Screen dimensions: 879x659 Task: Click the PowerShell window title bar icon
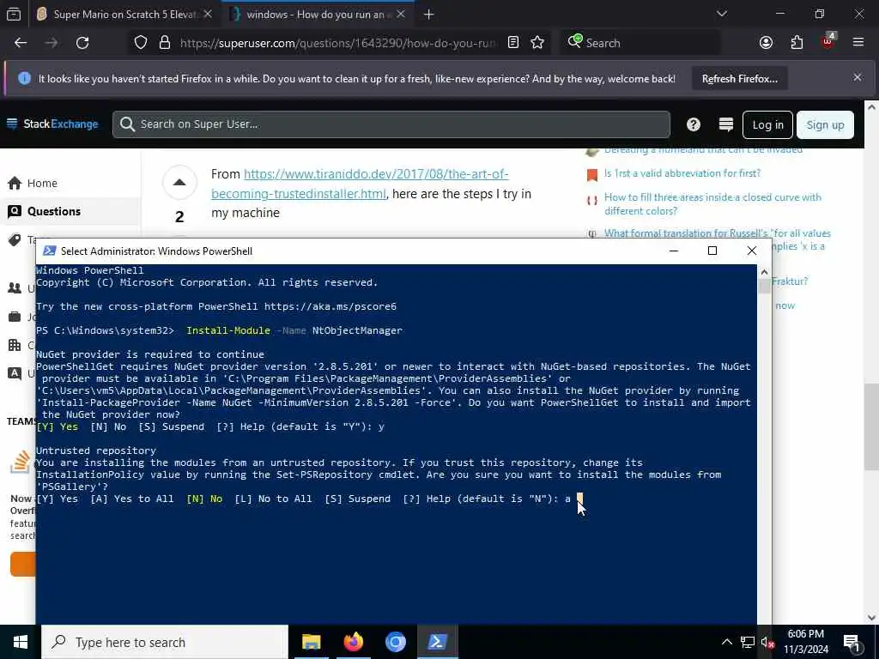(x=49, y=251)
